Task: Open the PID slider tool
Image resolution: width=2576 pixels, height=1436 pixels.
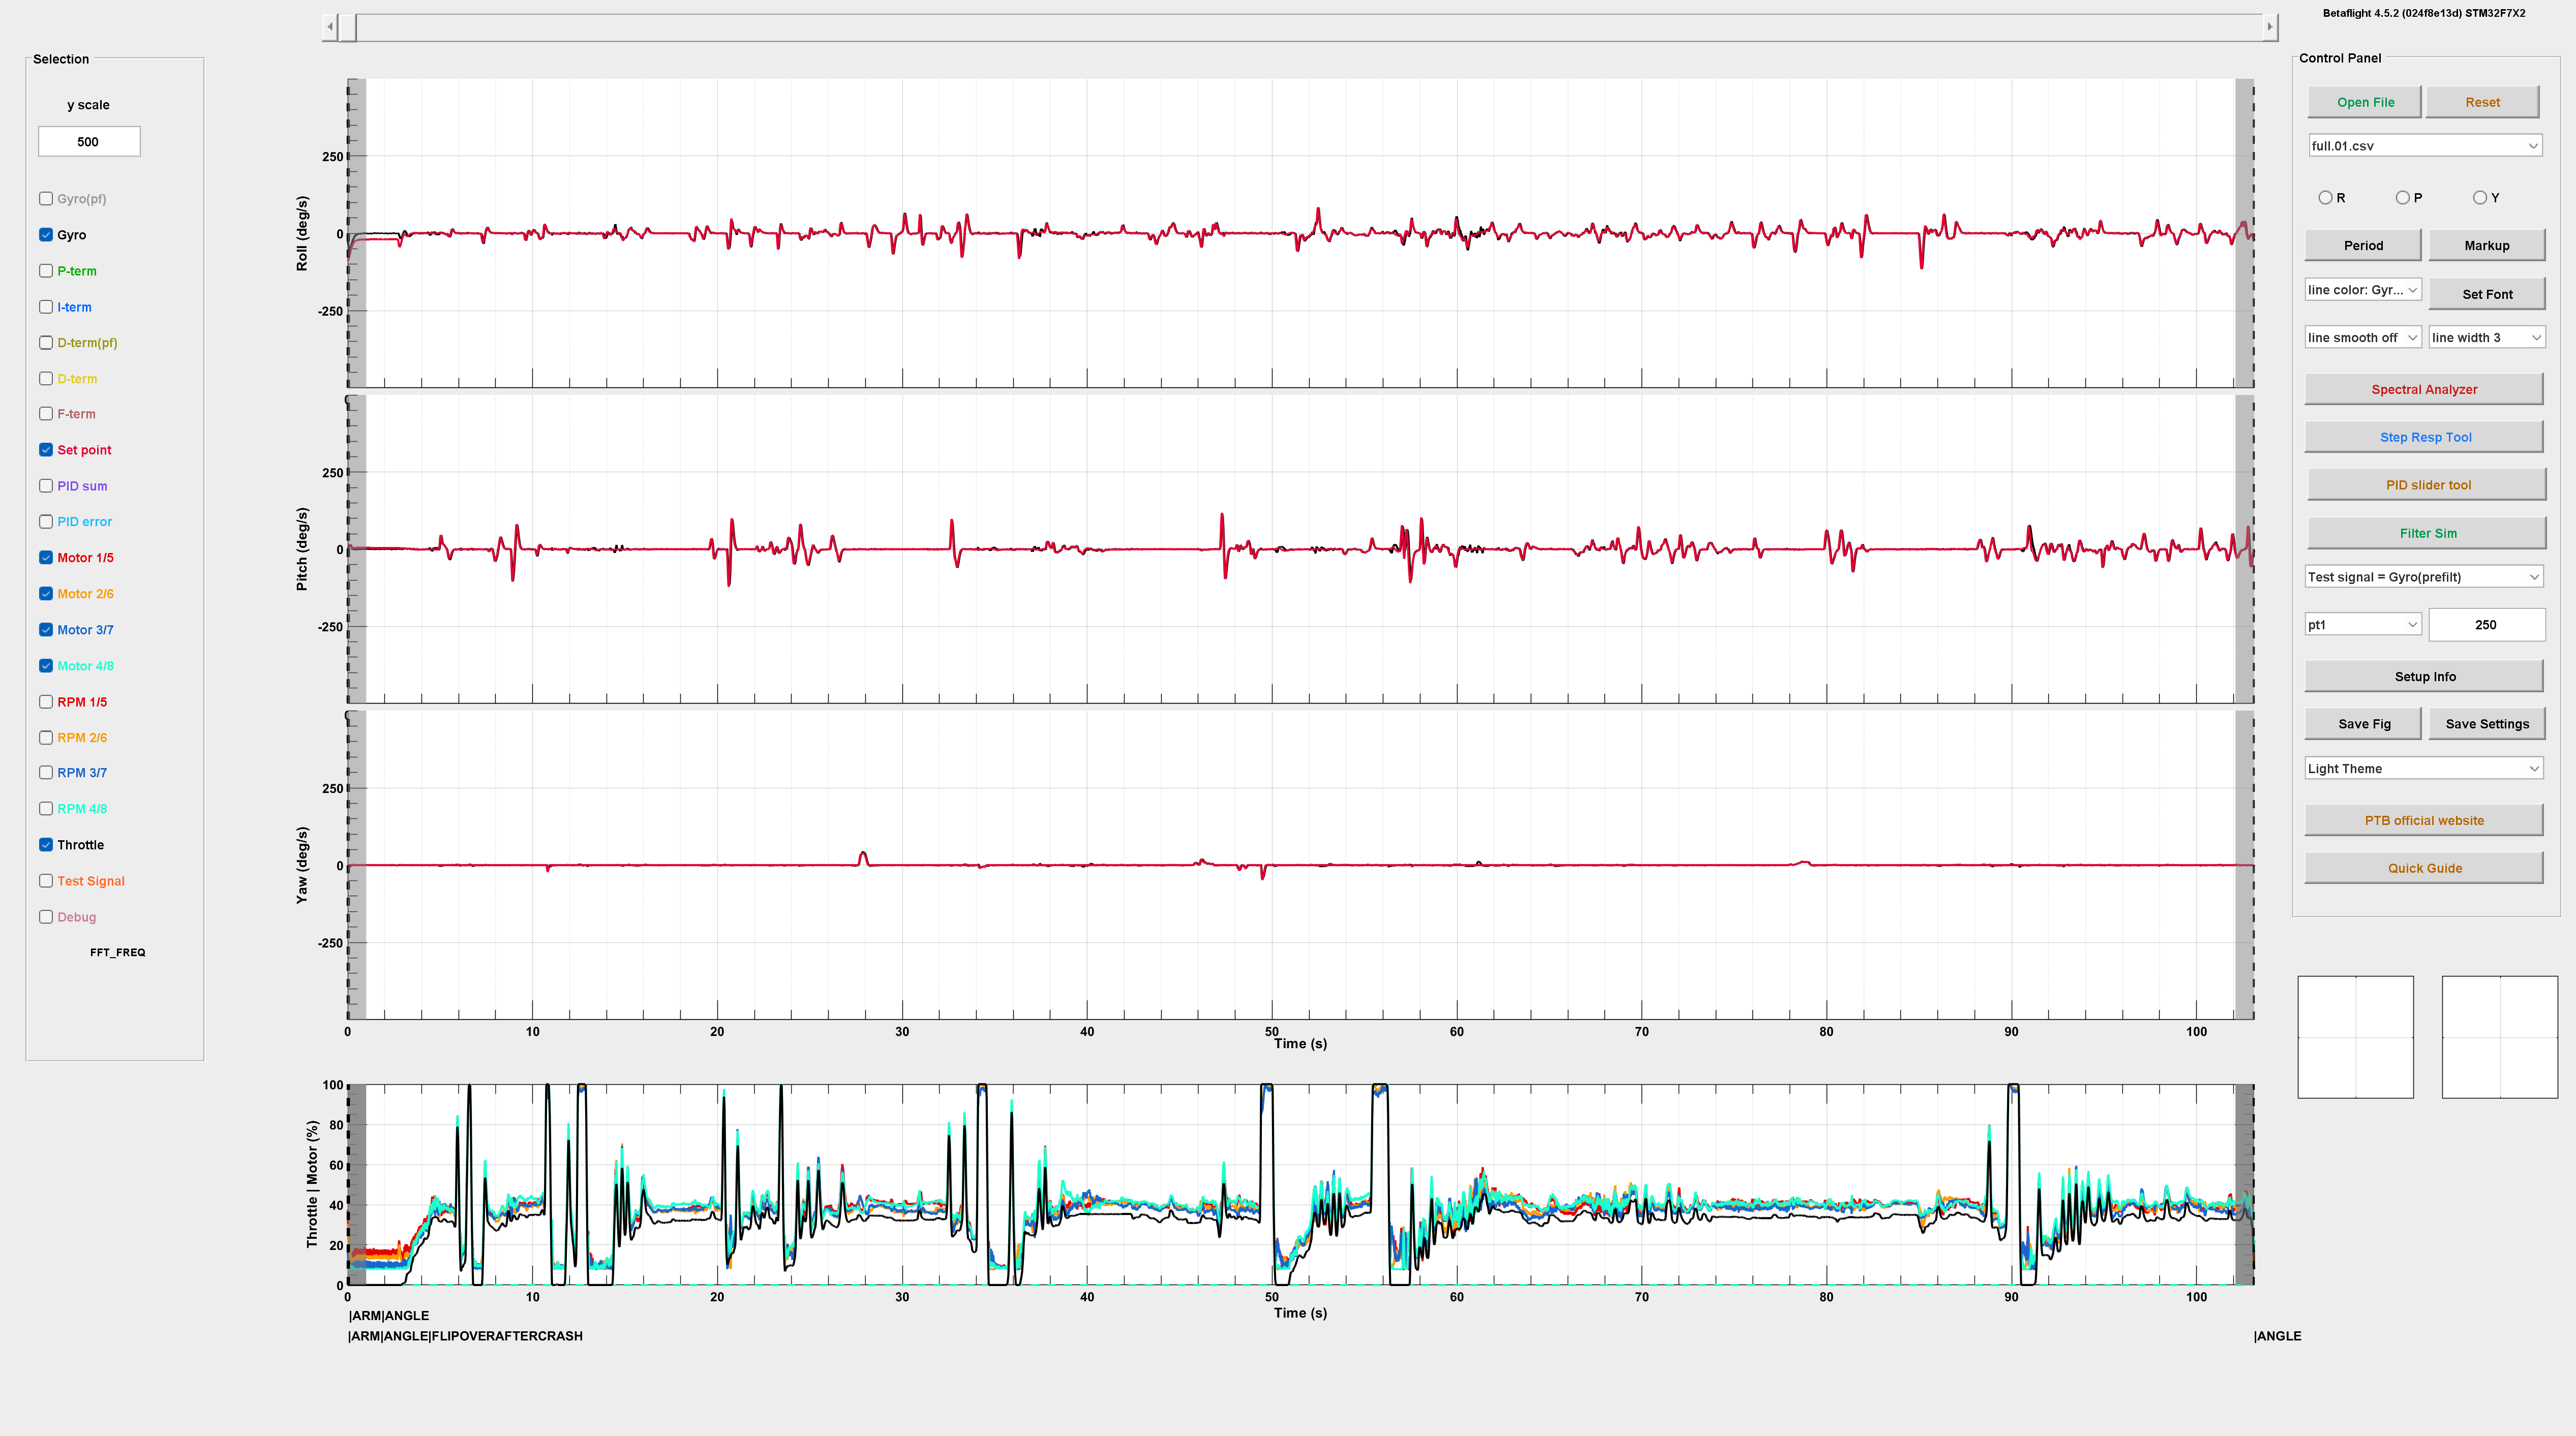Action: 2427,485
